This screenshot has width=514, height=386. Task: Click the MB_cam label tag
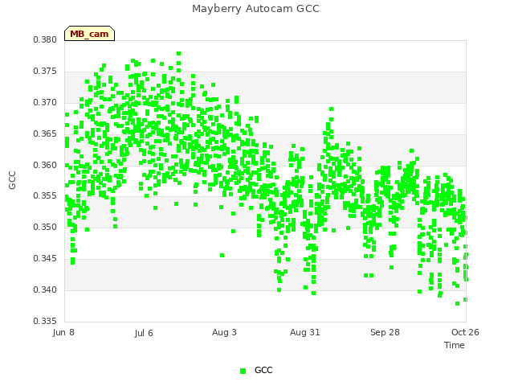pos(89,34)
